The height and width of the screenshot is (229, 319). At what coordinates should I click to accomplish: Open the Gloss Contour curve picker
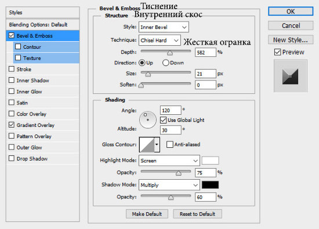pyautogui.click(x=147, y=144)
